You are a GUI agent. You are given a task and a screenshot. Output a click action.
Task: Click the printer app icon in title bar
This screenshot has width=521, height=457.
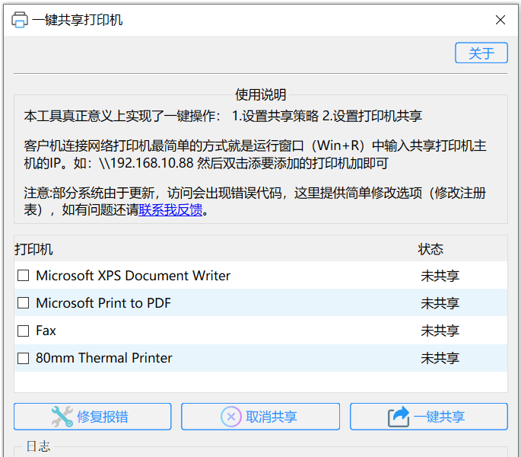click(20, 20)
